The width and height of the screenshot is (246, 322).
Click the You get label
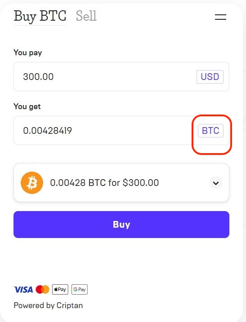coord(27,106)
